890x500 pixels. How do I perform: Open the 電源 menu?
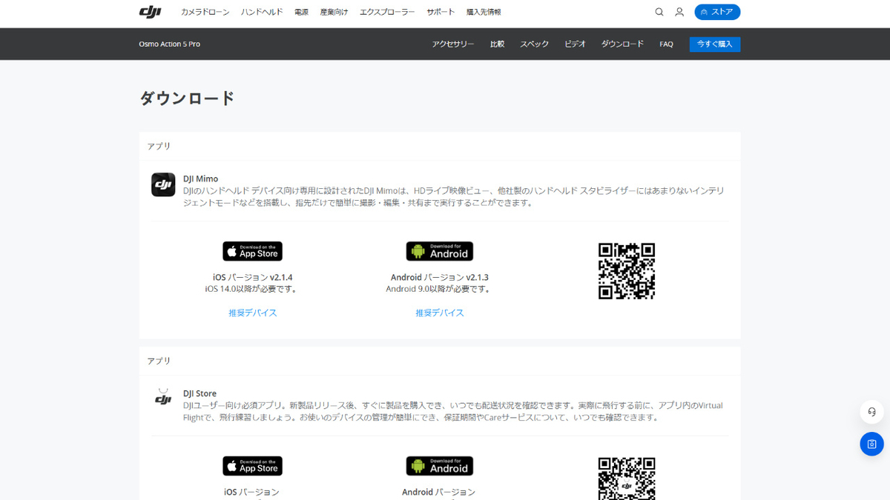301,13
